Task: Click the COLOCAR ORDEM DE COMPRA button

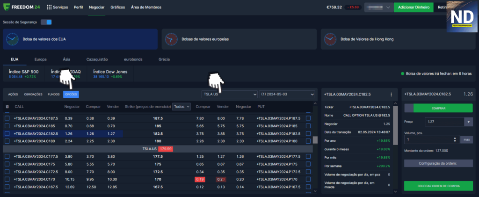Action: tap(438, 186)
